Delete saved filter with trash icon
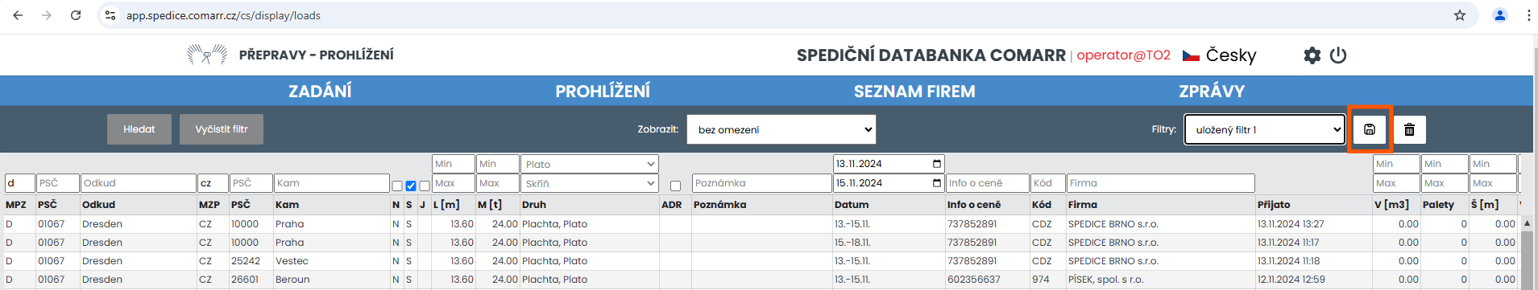 tap(1409, 129)
